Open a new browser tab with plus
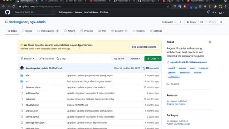The height and width of the screenshot is (129, 229). [213, 1]
